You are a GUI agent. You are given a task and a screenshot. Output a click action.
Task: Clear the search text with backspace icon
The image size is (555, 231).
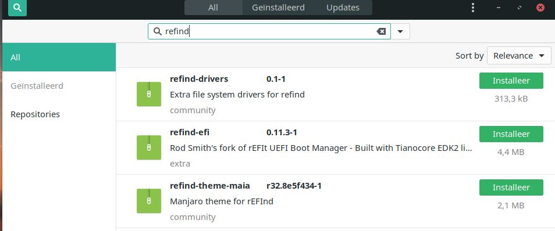(381, 31)
